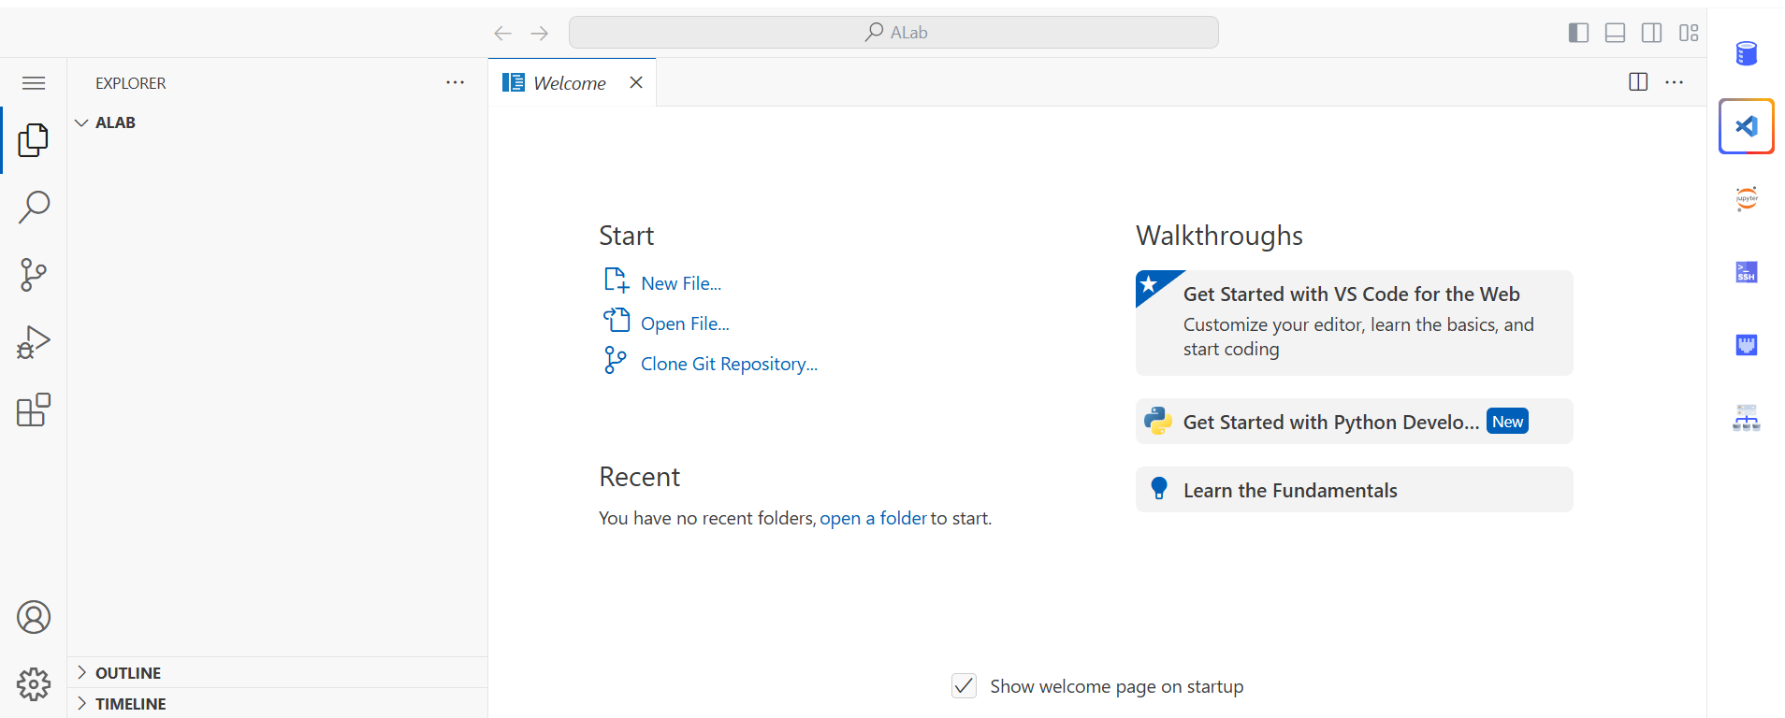Open the Manage gear menu
Screen dimensions: 1785x718
point(34,684)
